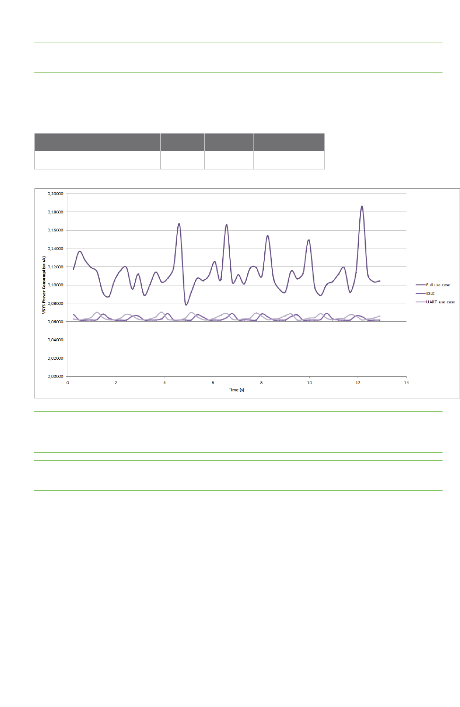
Task: Click the "Full use case" legend label
Action: click(x=438, y=285)
